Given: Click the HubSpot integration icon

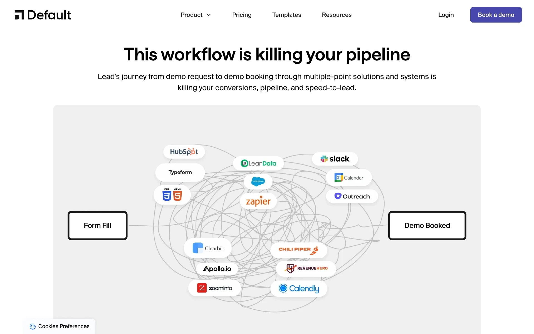Looking at the screenshot, I should 184,152.
